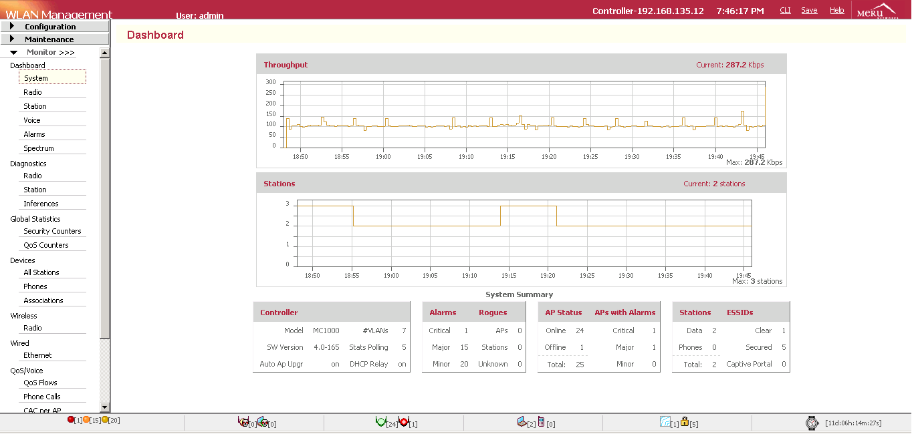Click the red offline APs icon [1]
The image size is (912, 434).
click(x=403, y=422)
